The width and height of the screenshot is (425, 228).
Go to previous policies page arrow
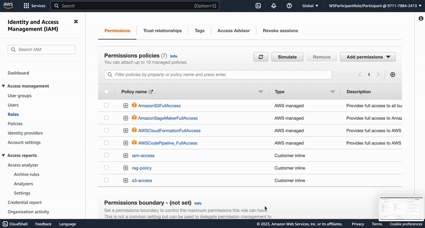pyautogui.click(x=360, y=75)
